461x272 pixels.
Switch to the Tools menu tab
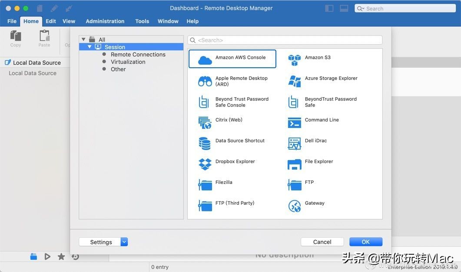[142, 21]
